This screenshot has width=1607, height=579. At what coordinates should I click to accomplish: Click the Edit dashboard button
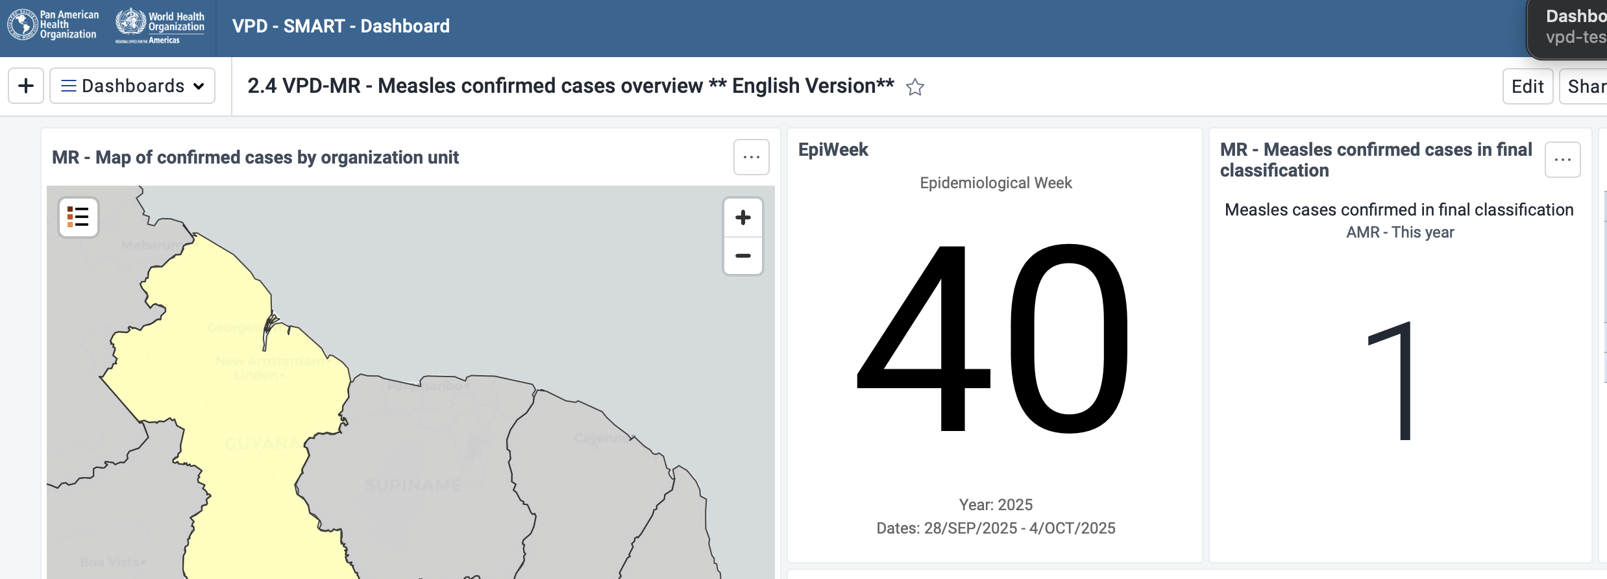coord(1528,86)
